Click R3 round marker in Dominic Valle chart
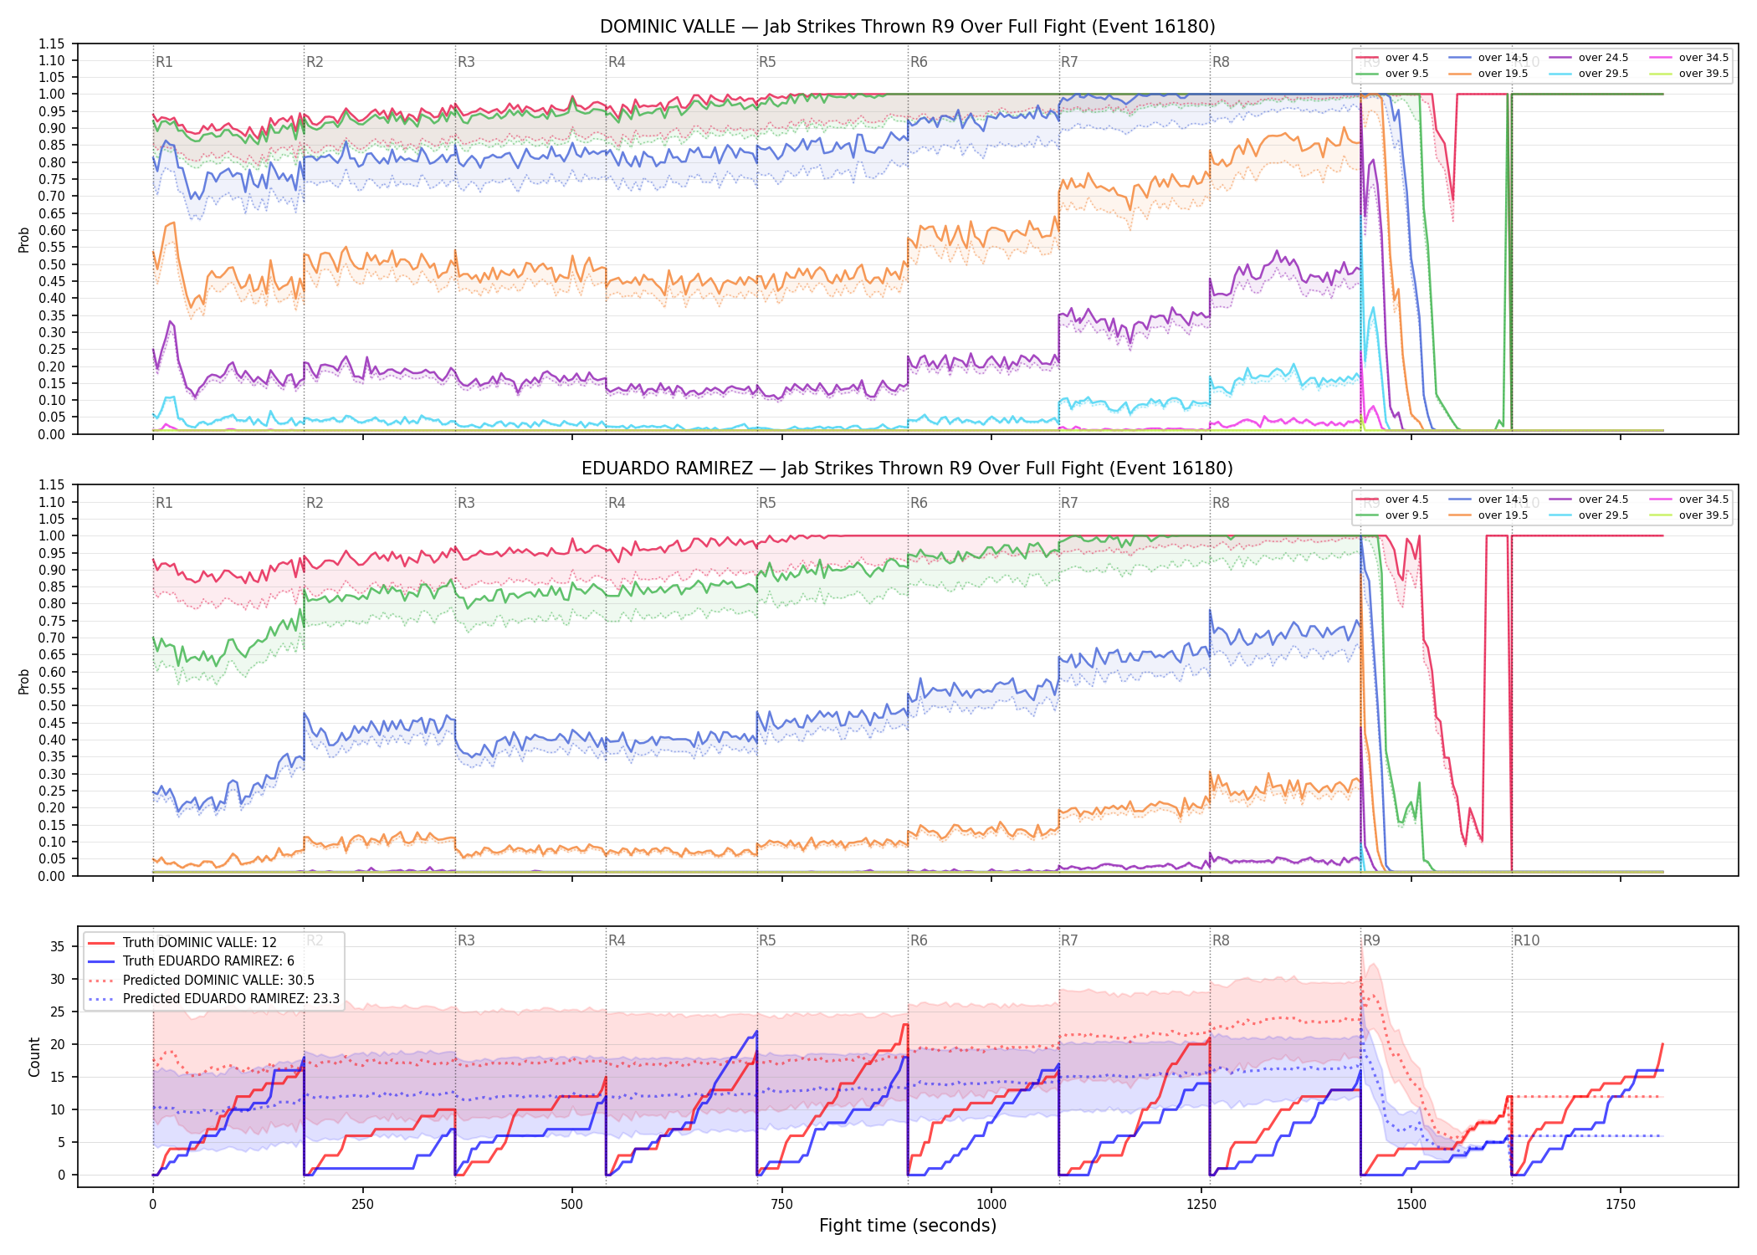 click(466, 62)
